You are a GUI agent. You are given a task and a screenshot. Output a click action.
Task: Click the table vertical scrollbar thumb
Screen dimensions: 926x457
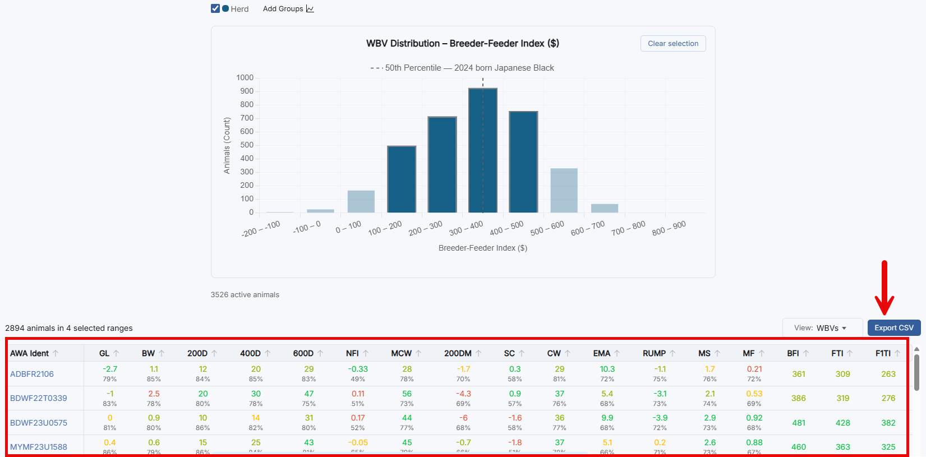916,372
